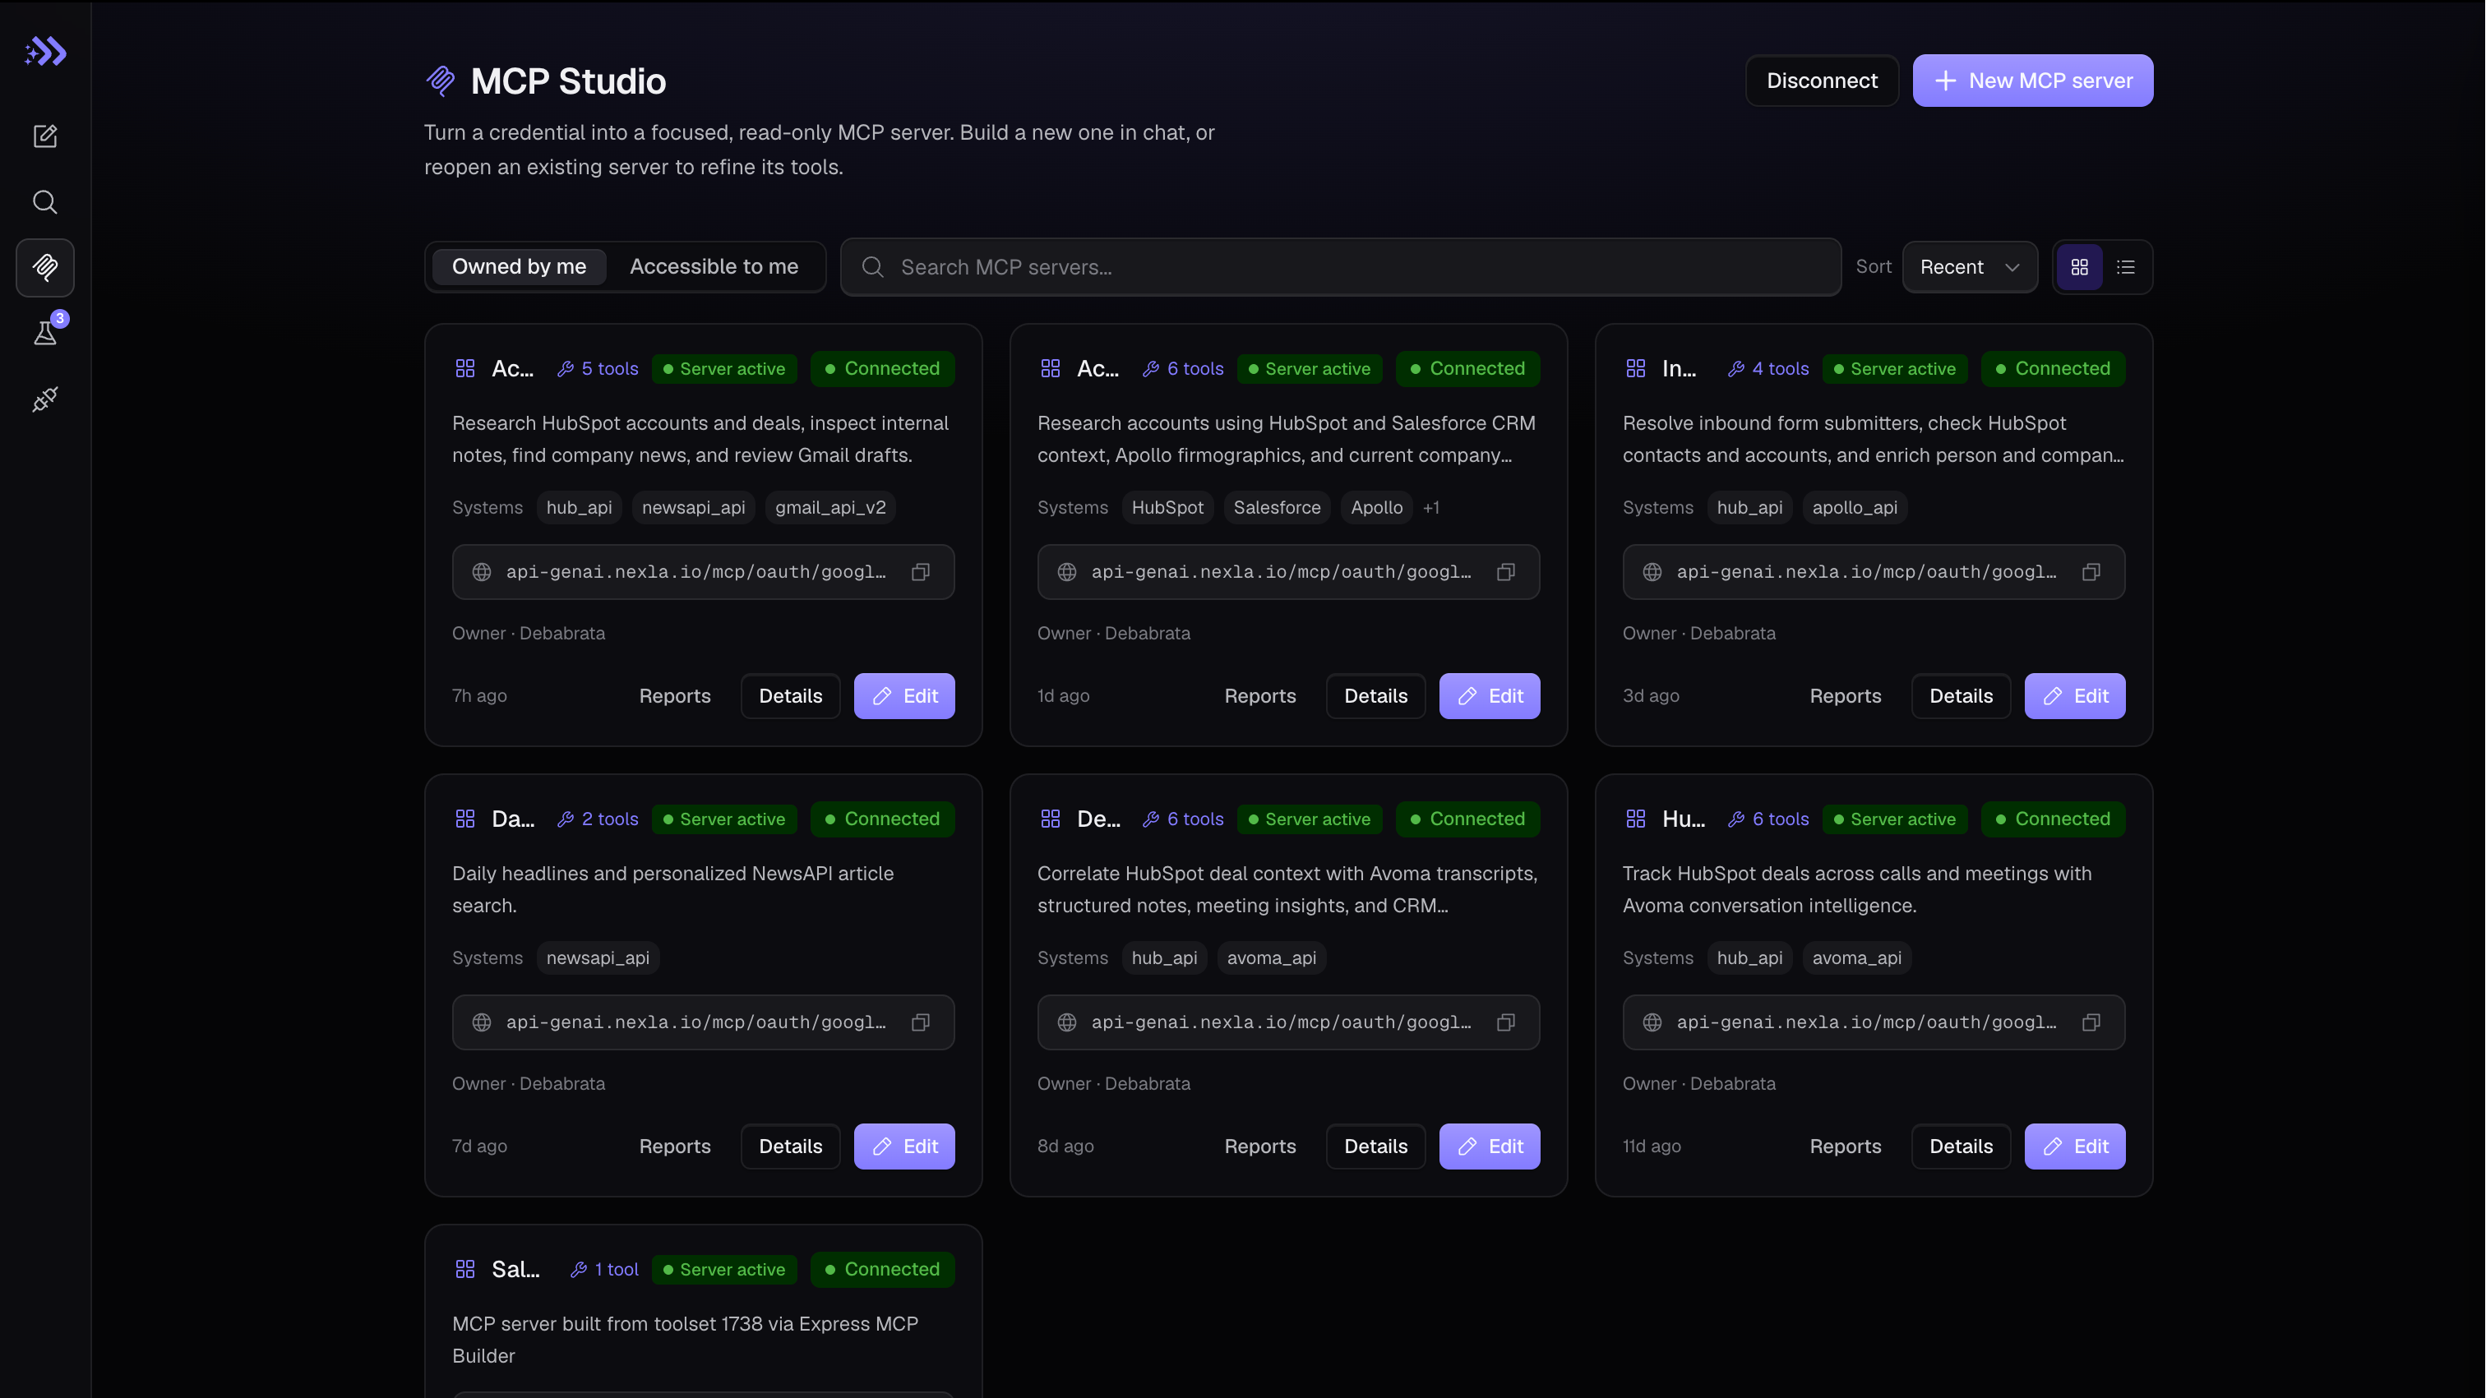Switch to list view layout
Viewport: 2486px width, 1398px height.
(2126, 267)
